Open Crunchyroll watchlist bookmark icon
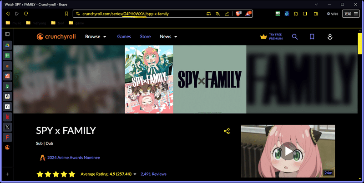This screenshot has width=364, height=183. click(x=312, y=37)
